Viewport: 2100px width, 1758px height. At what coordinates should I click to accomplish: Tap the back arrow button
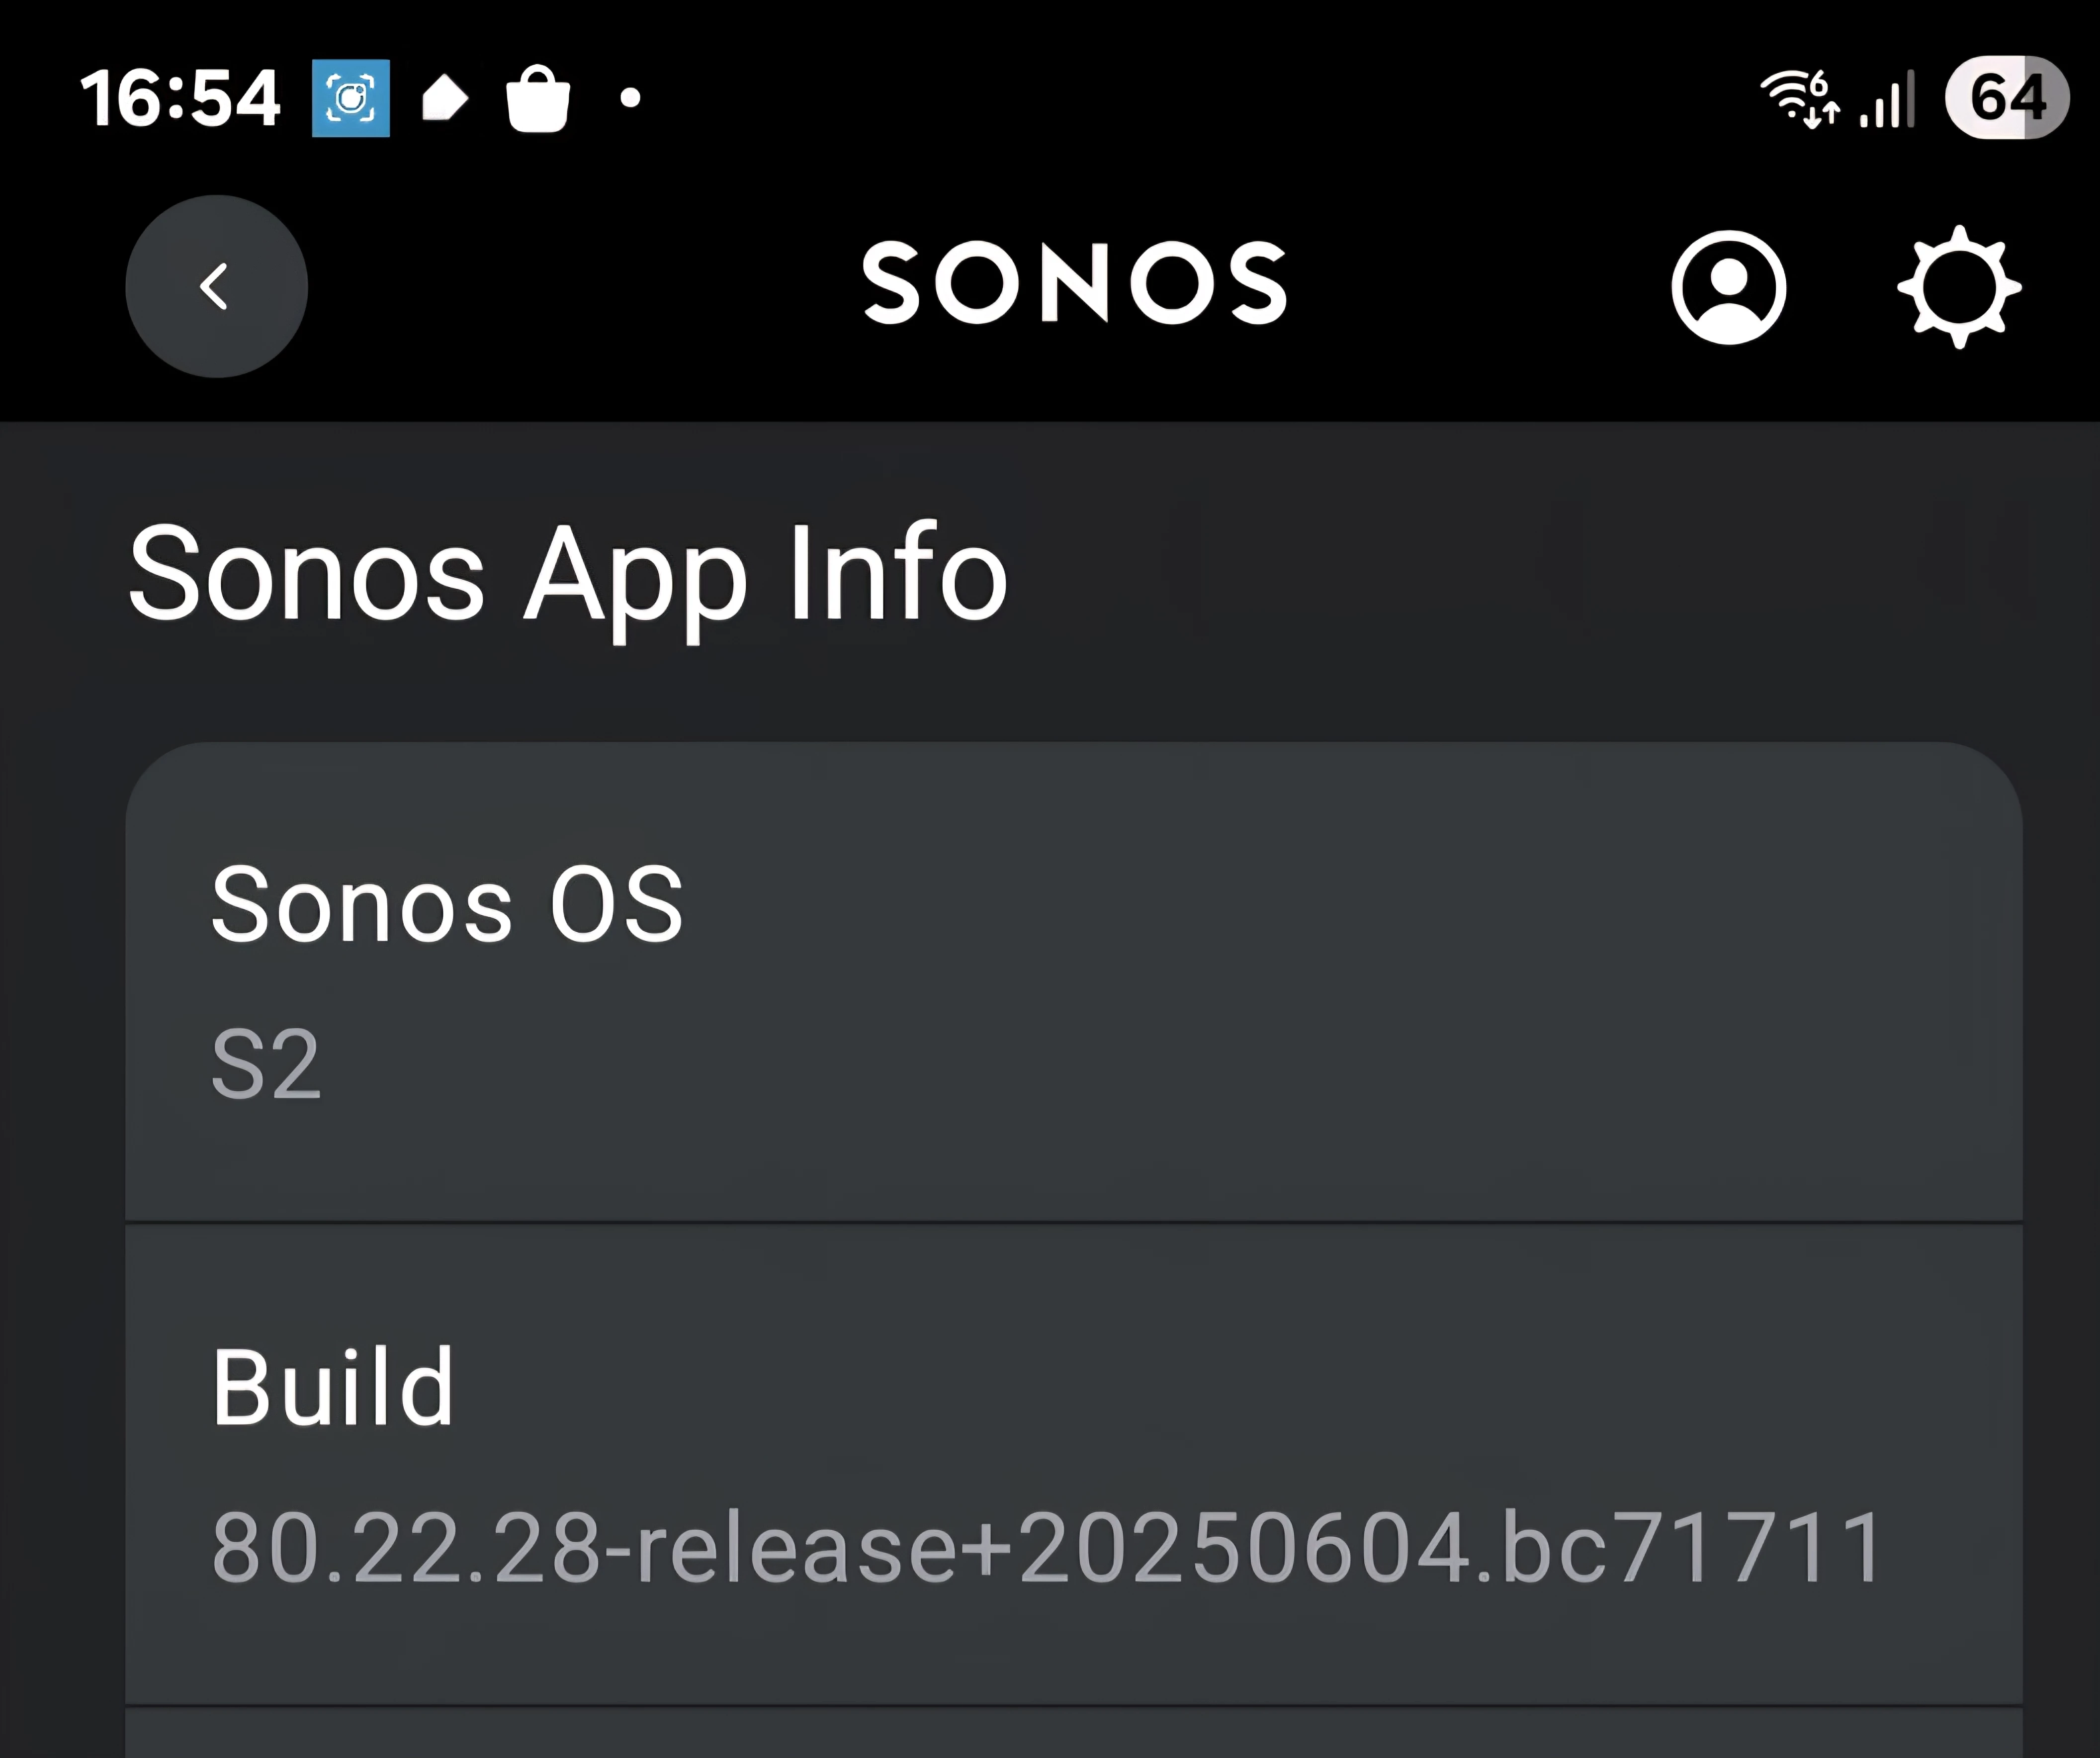(x=216, y=287)
